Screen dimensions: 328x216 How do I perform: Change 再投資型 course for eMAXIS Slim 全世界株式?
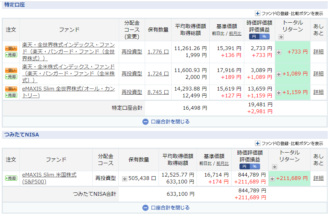tap(132, 92)
